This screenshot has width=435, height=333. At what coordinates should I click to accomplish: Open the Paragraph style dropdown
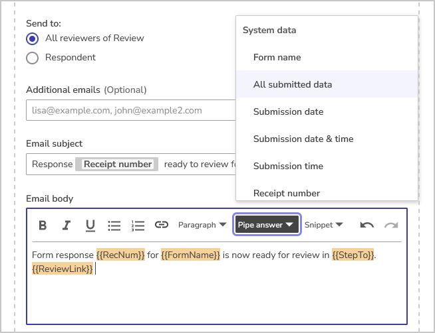[x=202, y=225]
